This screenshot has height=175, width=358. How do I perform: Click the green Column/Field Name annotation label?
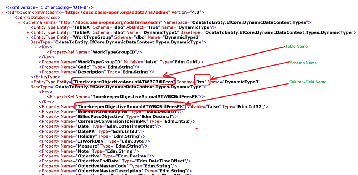[x=308, y=82]
